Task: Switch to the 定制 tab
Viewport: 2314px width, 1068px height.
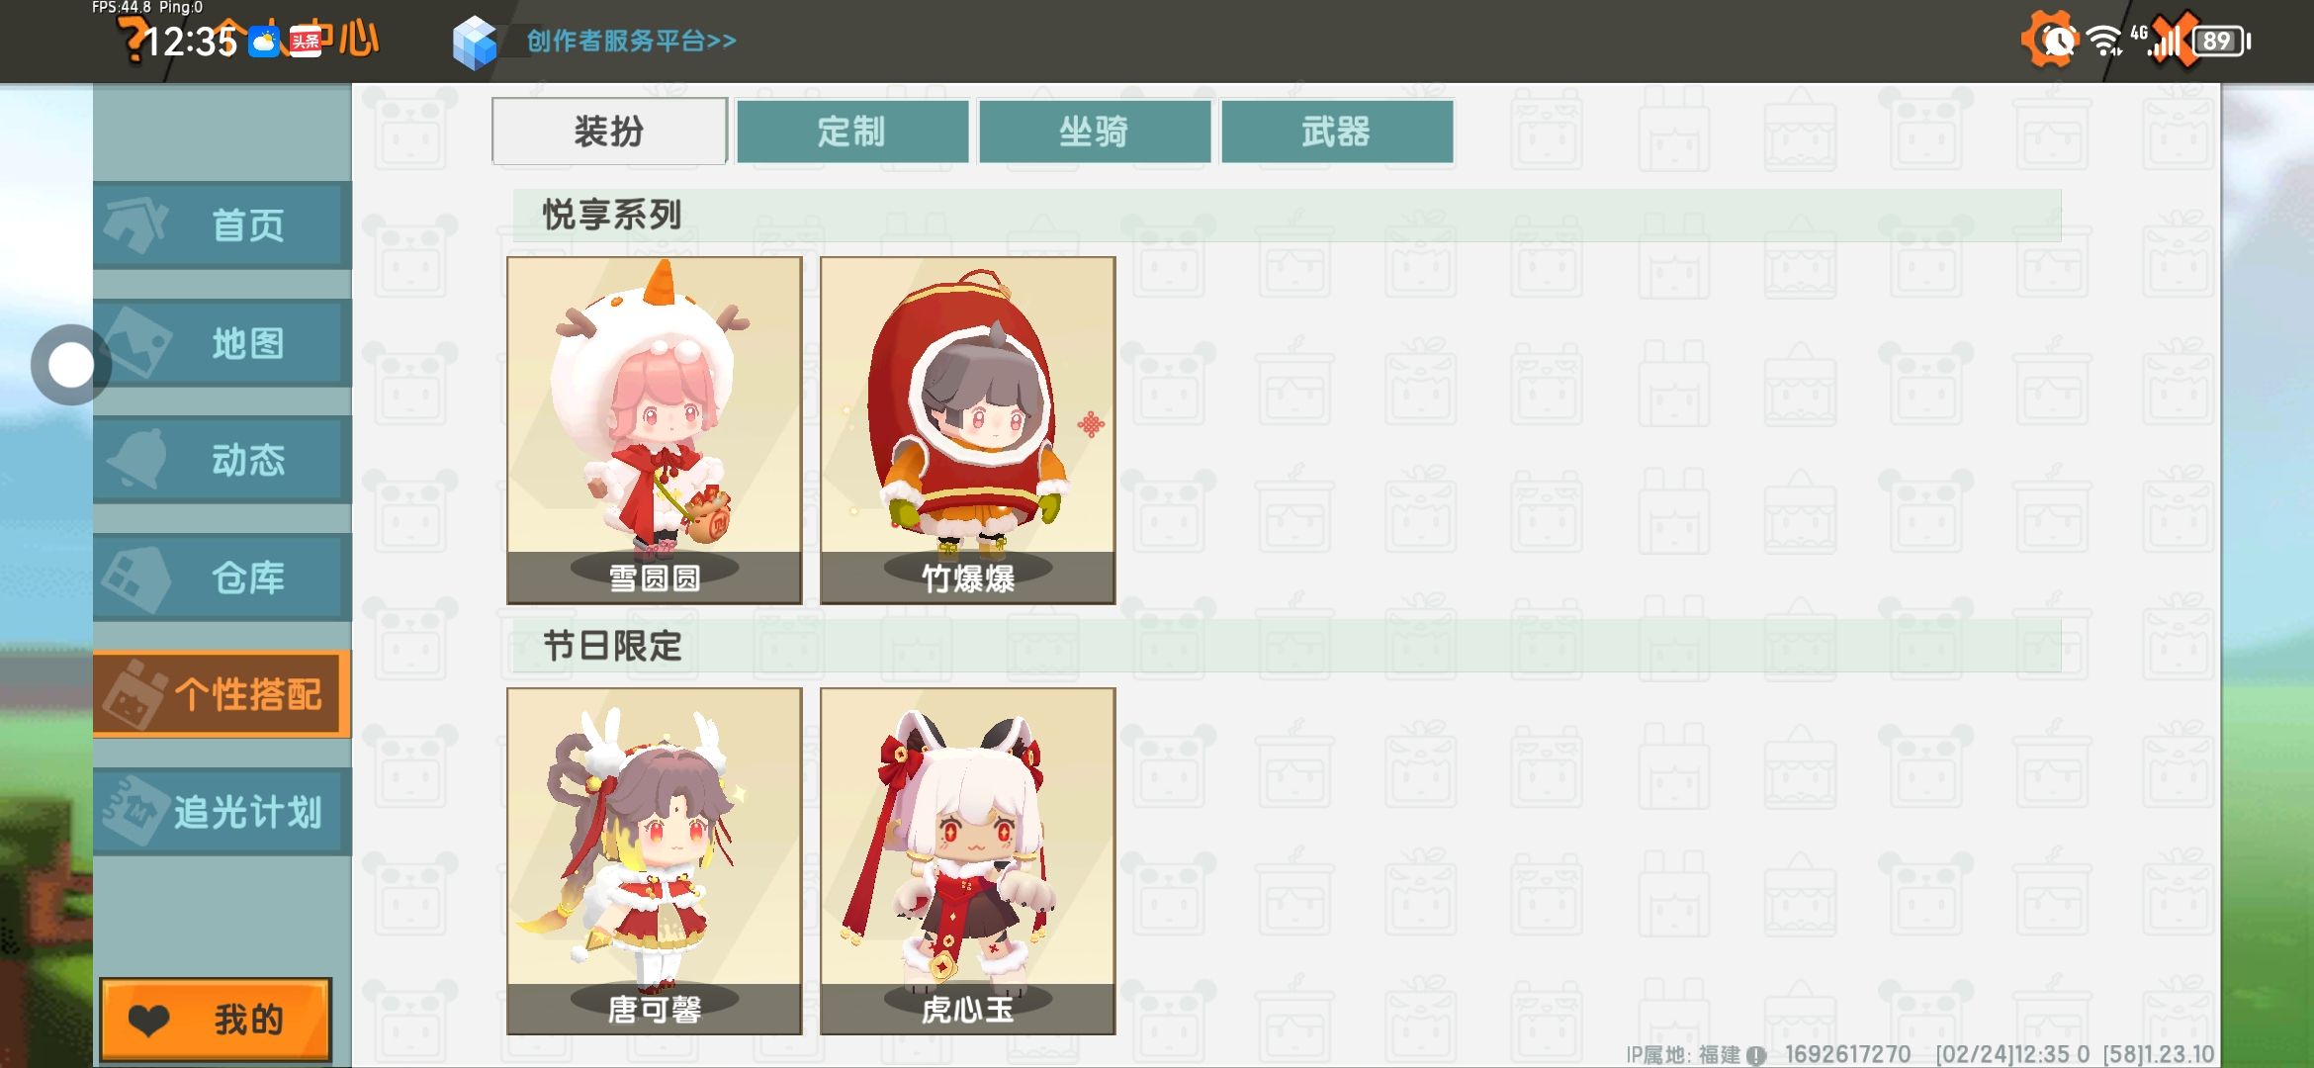Action: (852, 131)
